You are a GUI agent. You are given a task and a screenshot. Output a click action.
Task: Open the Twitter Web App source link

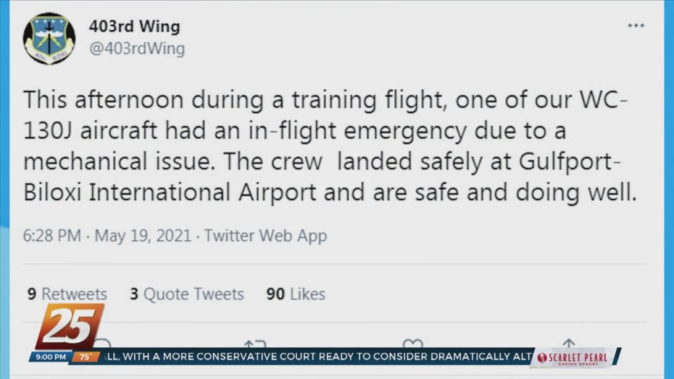[x=265, y=236]
